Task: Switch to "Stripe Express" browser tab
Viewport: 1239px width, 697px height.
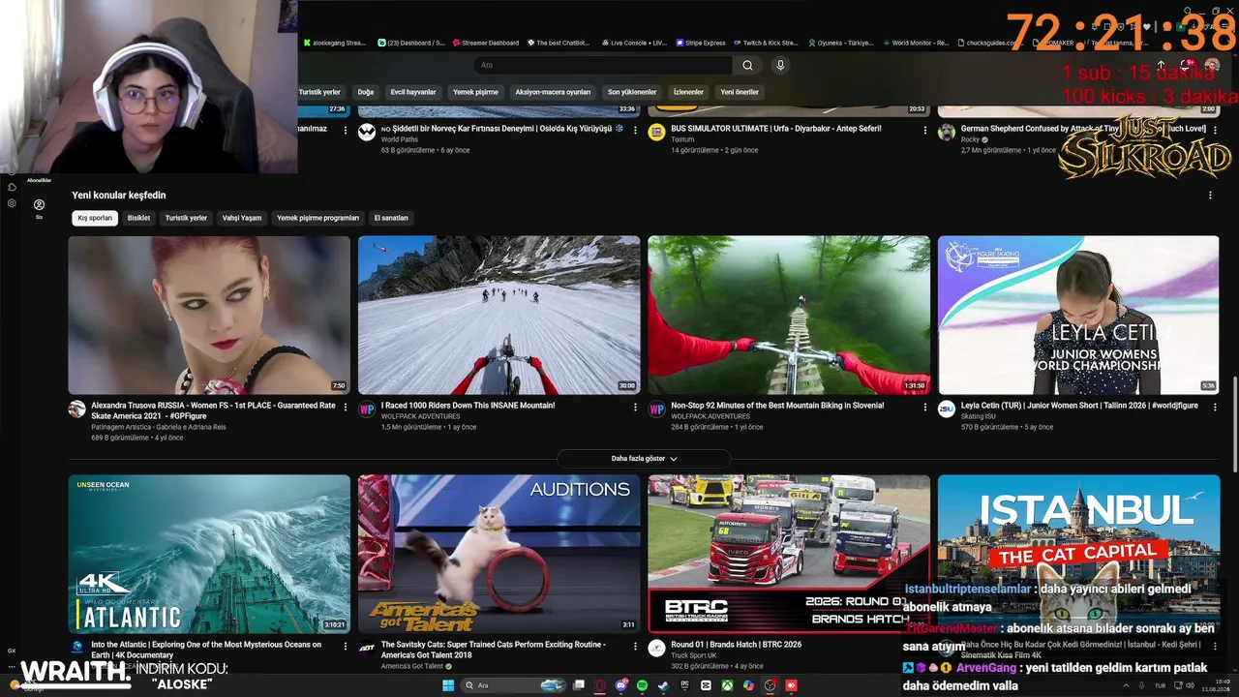Action: [x=701, y=43]
